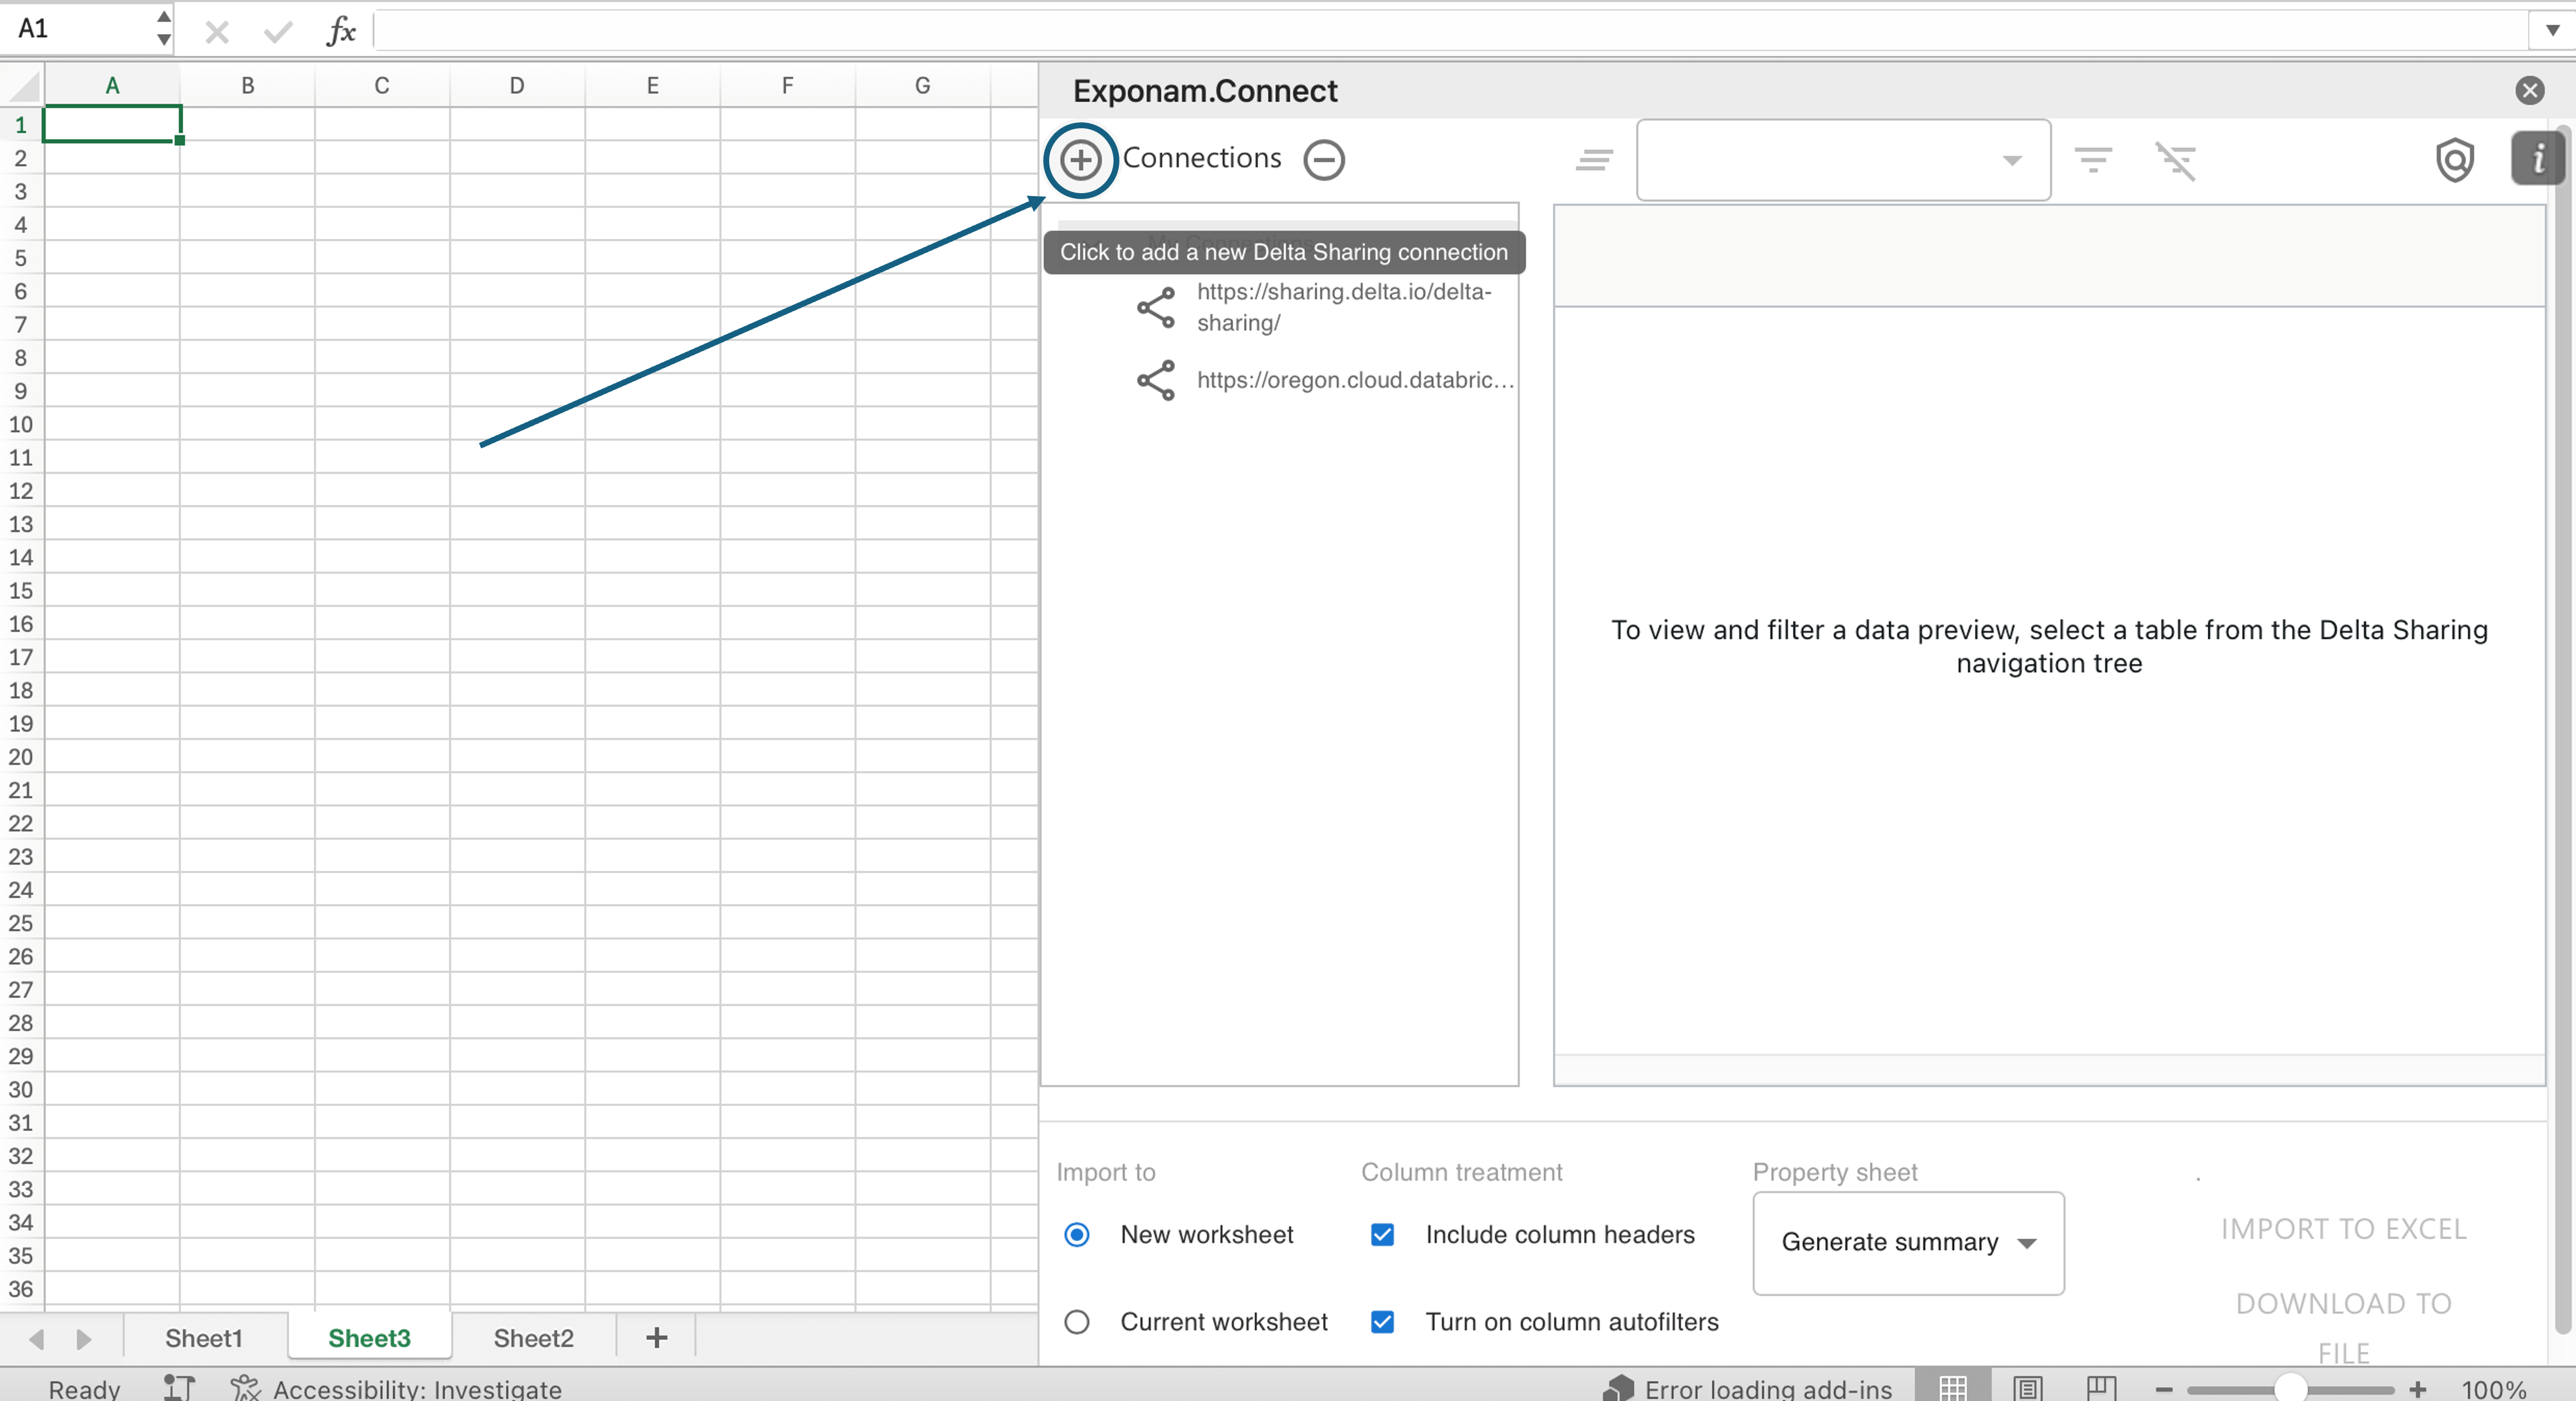
Task: Click cell A1
Action: pos(112,124)
